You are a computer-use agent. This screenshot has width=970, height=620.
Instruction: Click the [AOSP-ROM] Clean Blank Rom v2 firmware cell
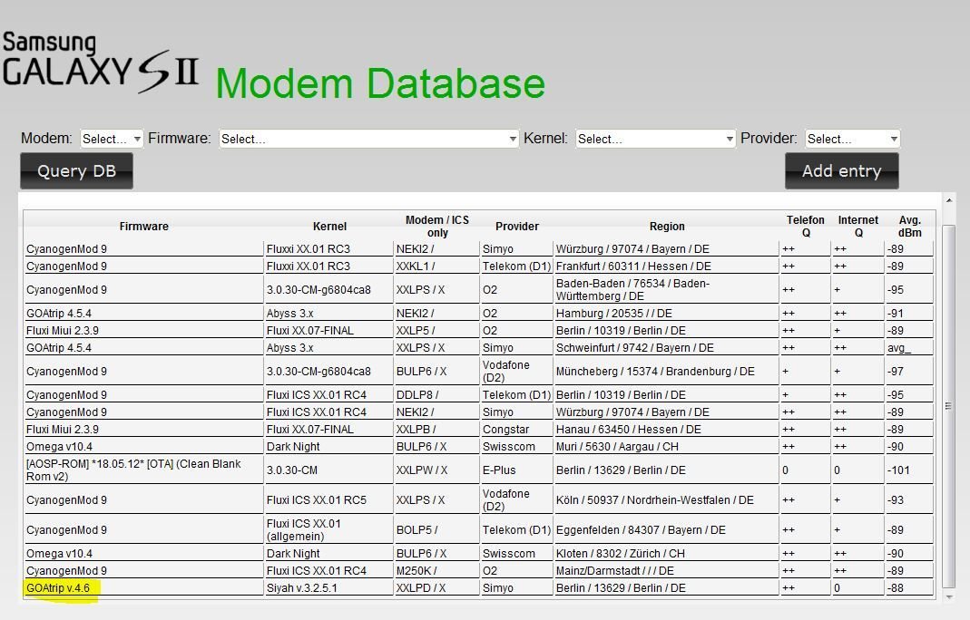143,470
